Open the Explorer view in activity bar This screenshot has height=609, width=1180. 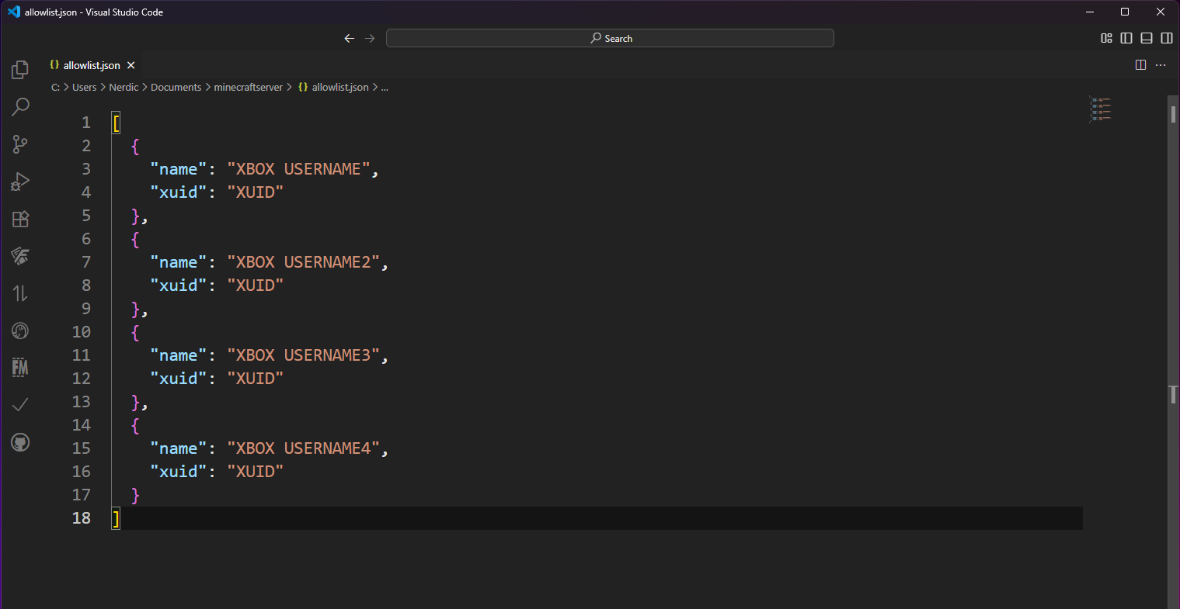pos(20,70)
